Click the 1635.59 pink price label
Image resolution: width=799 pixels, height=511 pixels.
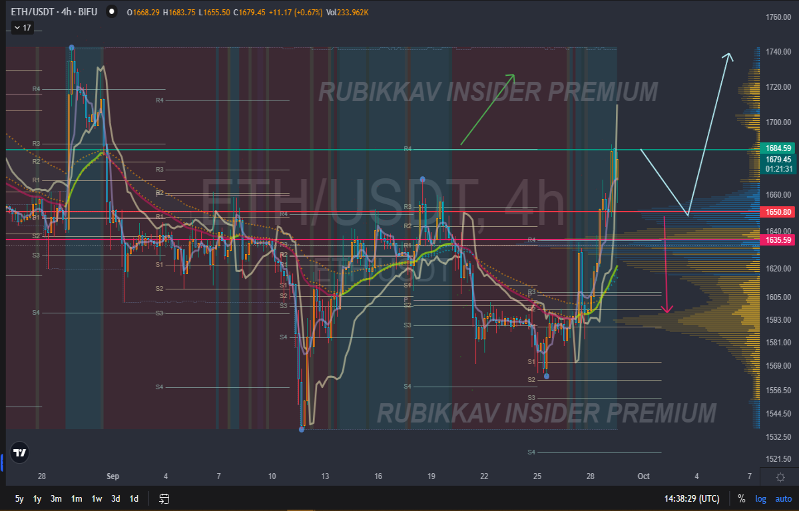pos(778,240)
